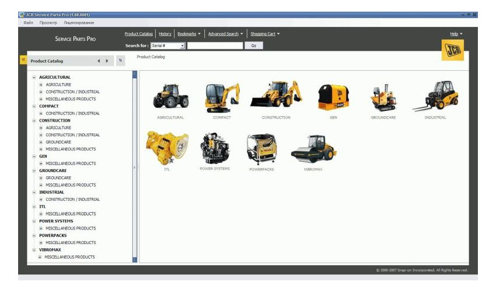
Task: Click the tree panel scrollbar up arrow
Action: tap(135, 74)
